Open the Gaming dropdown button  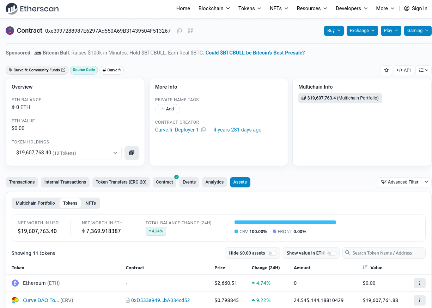tap(418, 31)
